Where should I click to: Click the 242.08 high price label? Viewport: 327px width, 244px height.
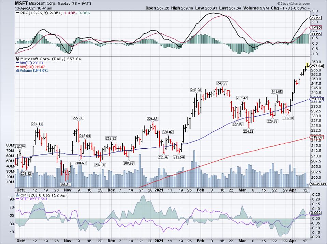pyautogui.click(x=196, y=90)
